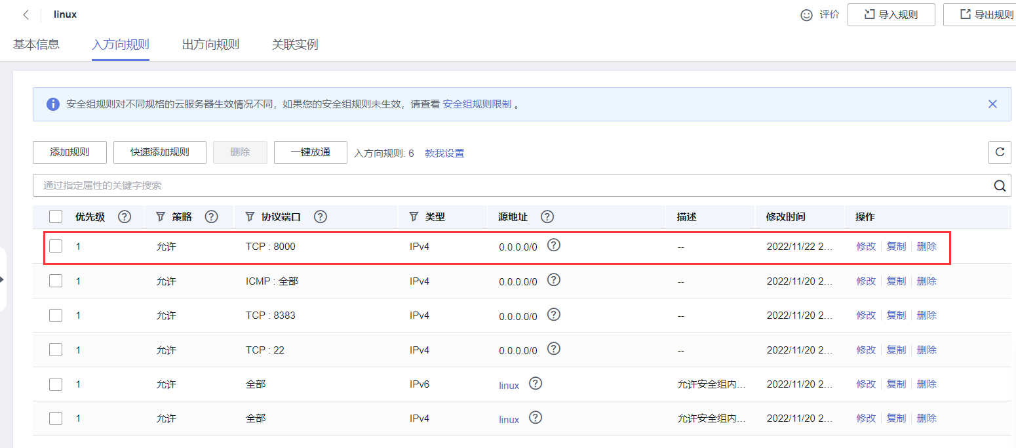
Task: Click 删除 for TCP : 8383 rule
Action: [x=927, y=316]
